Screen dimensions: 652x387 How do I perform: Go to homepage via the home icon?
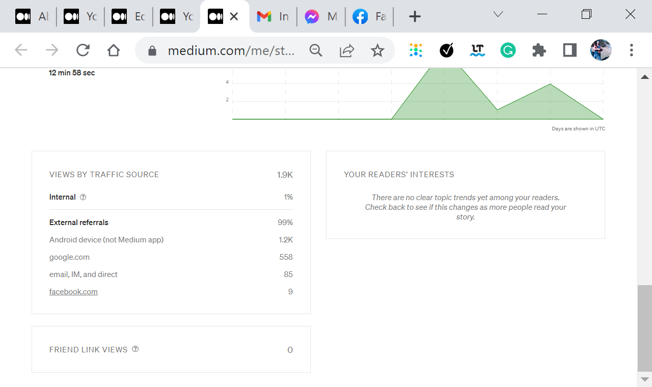click(113, 50)
